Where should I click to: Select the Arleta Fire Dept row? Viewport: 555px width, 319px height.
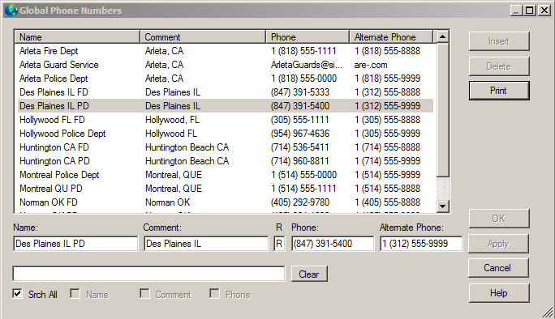point(225,51)
